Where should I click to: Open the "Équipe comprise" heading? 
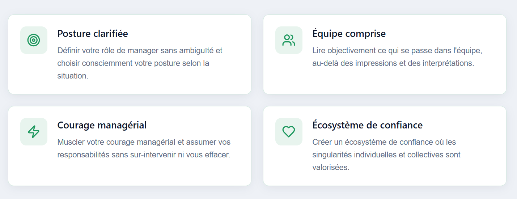pyautogui.click(x=349, y=34)
